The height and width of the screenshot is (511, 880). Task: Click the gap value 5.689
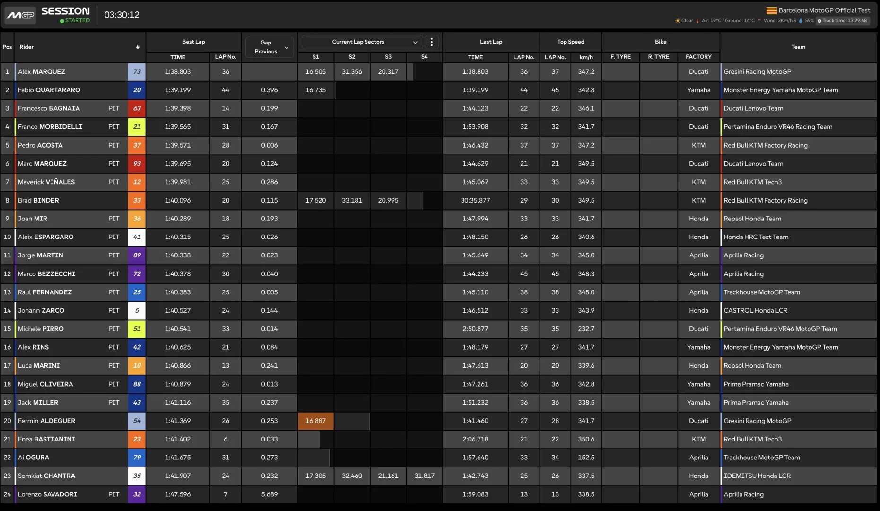tap(270, 494)
